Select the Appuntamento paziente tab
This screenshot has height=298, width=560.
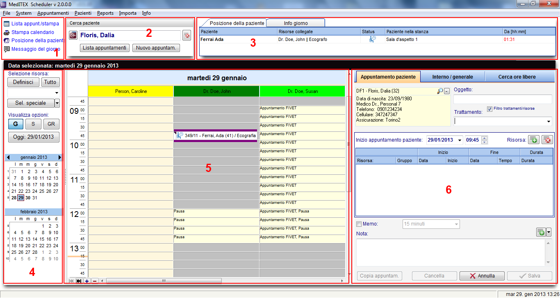388,77
